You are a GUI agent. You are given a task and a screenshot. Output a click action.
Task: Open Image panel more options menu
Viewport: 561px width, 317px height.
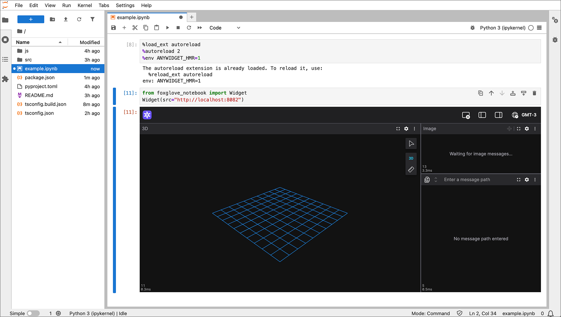point(535,129)
